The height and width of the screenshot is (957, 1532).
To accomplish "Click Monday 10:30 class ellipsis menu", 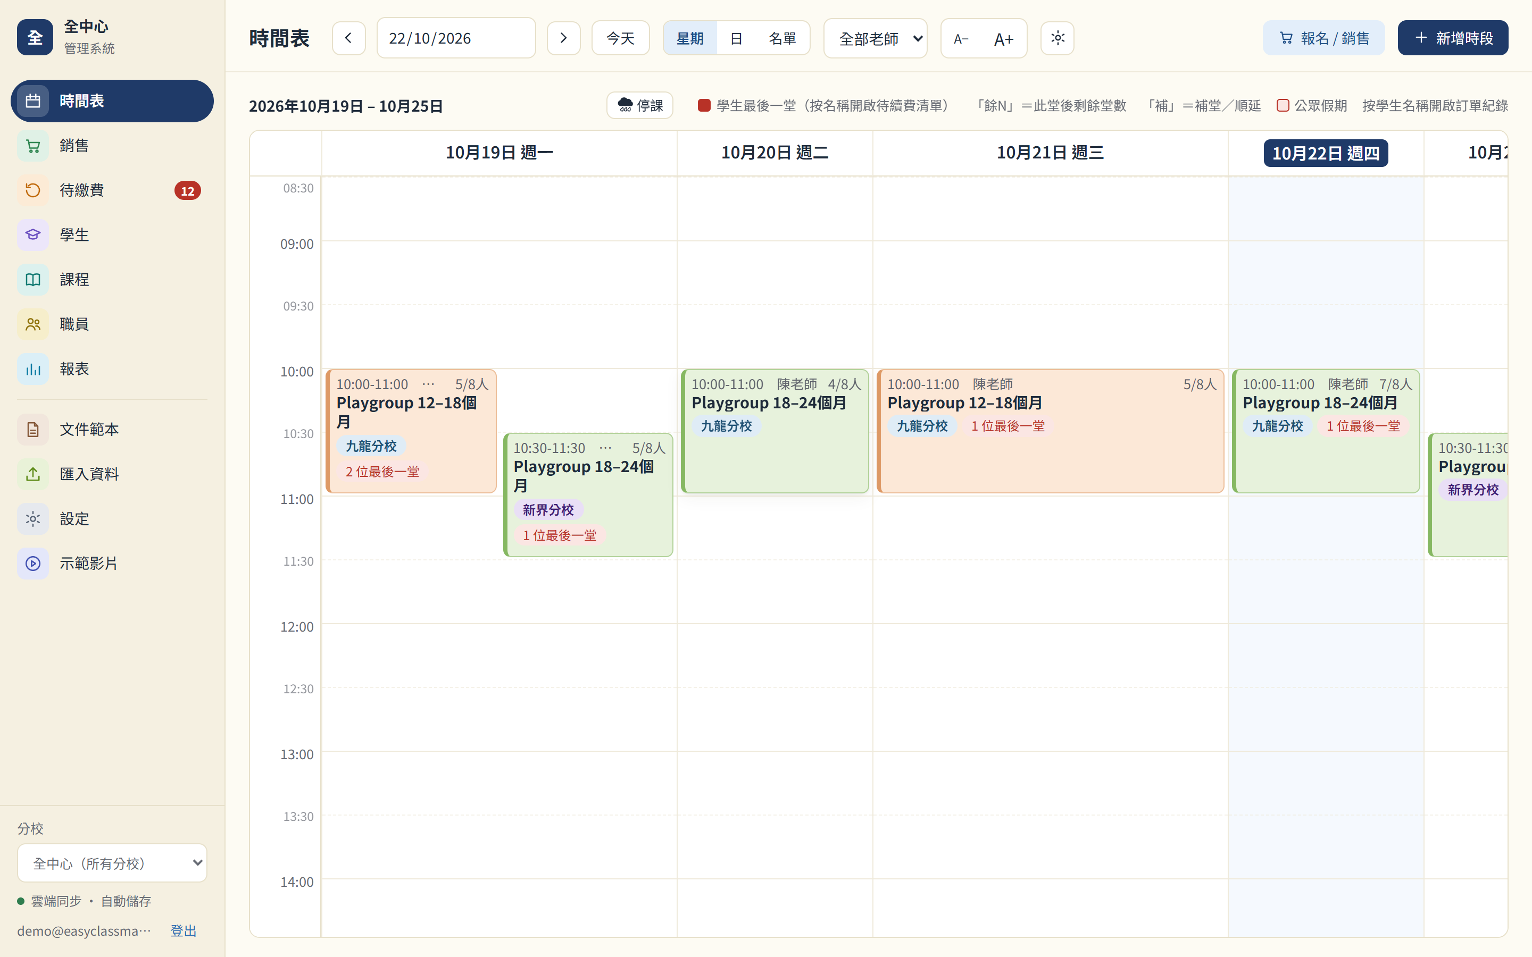I will click(x=606, y=448).
